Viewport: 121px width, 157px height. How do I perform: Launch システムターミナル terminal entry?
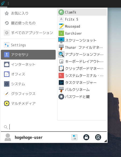pyautogui.click(x=82, y=76)
